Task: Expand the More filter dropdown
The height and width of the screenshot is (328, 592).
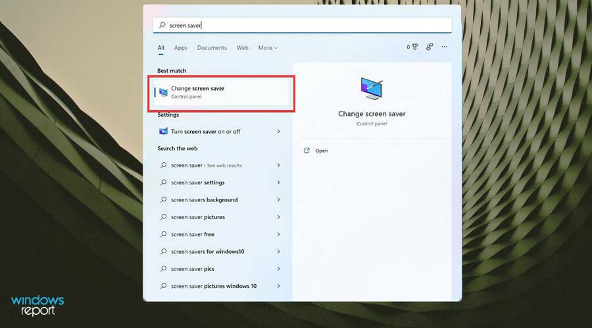Action: click(x=268, y=48)
